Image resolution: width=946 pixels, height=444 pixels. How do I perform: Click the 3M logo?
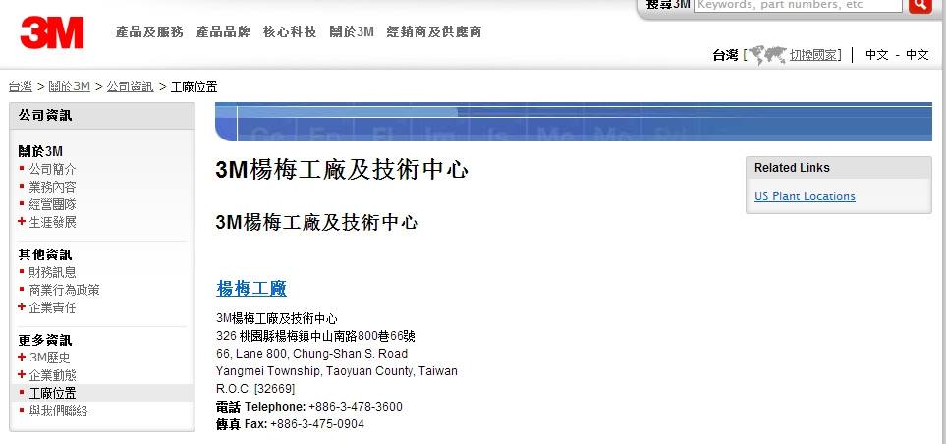point(52,32)
